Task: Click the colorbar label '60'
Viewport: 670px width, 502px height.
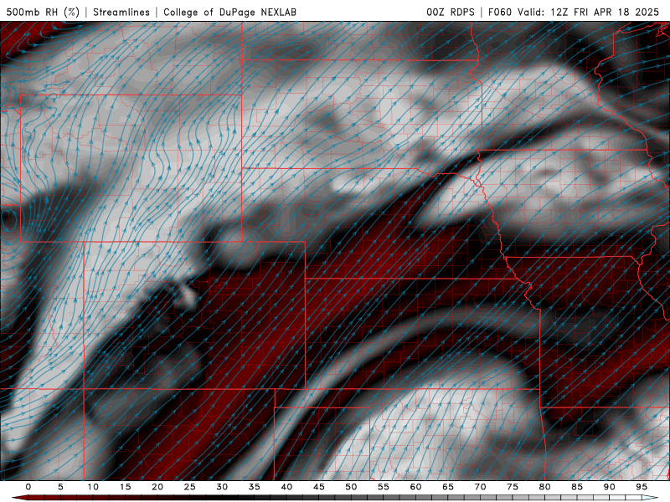Action: tap(415, 487)
